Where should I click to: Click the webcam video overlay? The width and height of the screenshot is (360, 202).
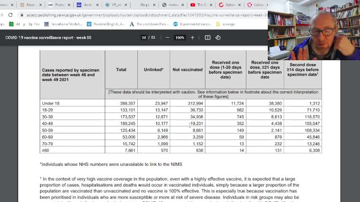[314, 30]
